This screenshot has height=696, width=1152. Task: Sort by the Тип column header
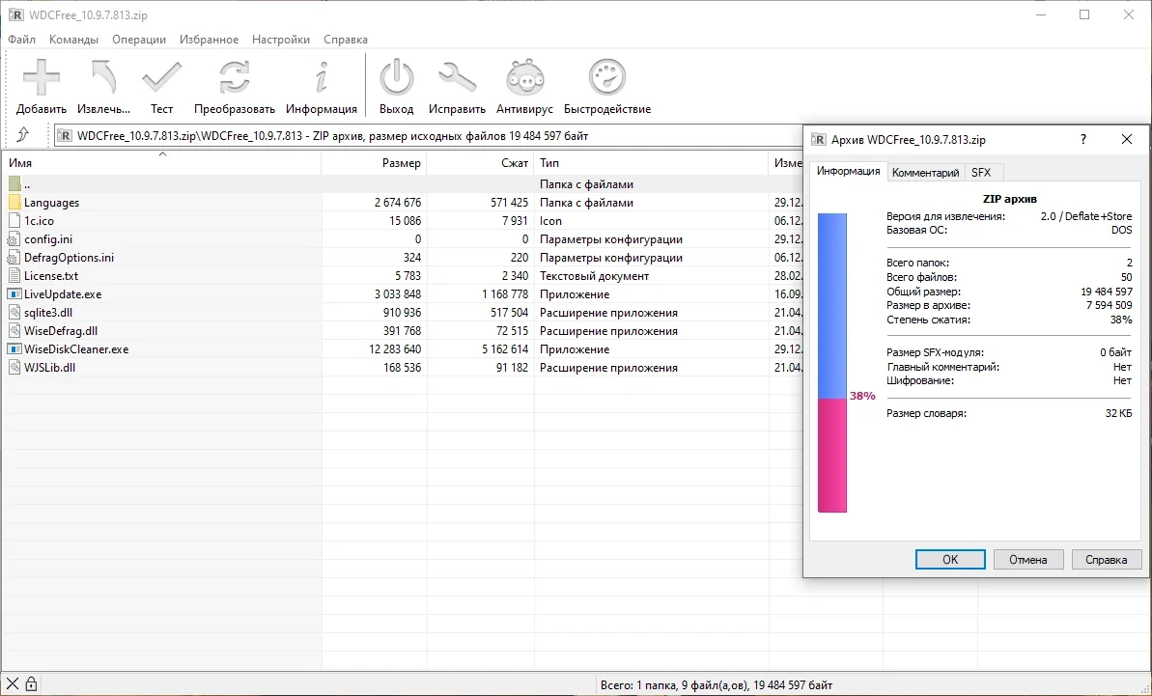pos(651,163)
